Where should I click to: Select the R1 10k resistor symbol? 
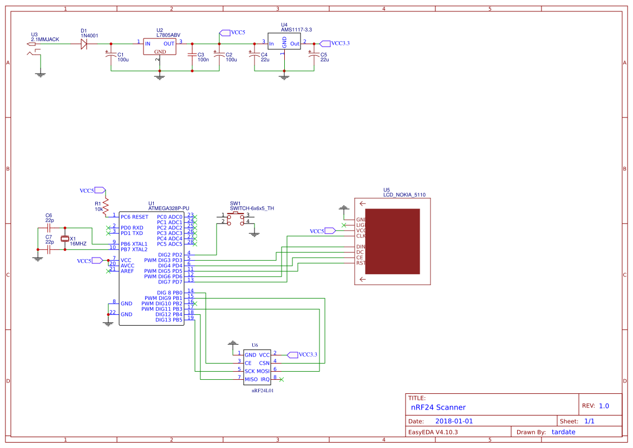pos(106,206)
